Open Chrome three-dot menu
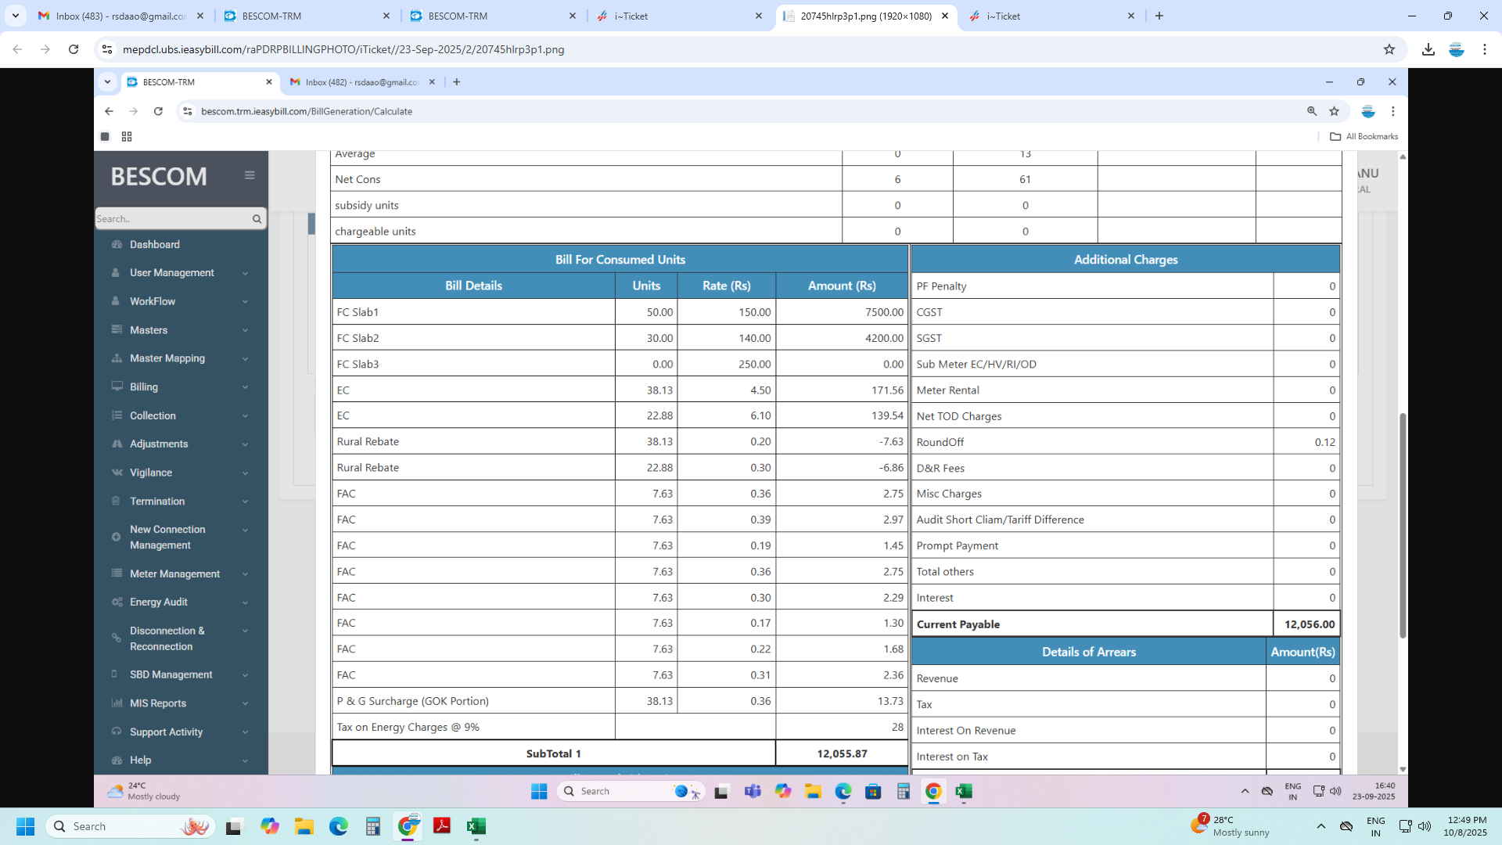This screenshot has width=1502, height=845. coord(1484,49)
